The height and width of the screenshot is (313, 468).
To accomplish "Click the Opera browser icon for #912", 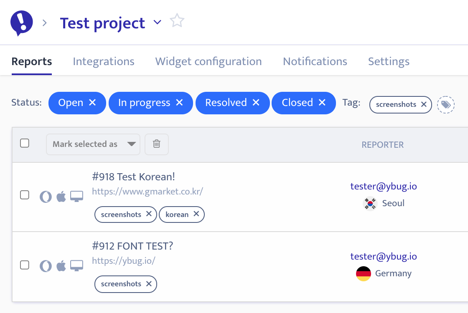I will (x=46, y=266).
